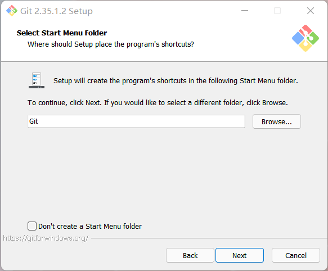The image size is (328, 271).
Task: Click the Start Menu folder illustration icon
Action: click(37, 80)
